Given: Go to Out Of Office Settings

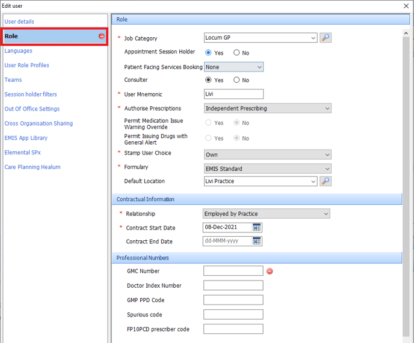Looking at the screenshot, I should [32, 109].
